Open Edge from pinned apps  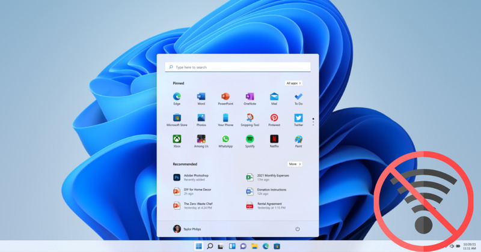[177, 99]
